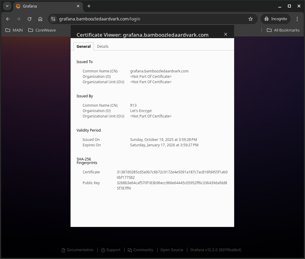Viewport: 305px width, 259px height.
Task: Open the Chrome three-dot menu
Action: pyautogui.click(x=297, y=19)
